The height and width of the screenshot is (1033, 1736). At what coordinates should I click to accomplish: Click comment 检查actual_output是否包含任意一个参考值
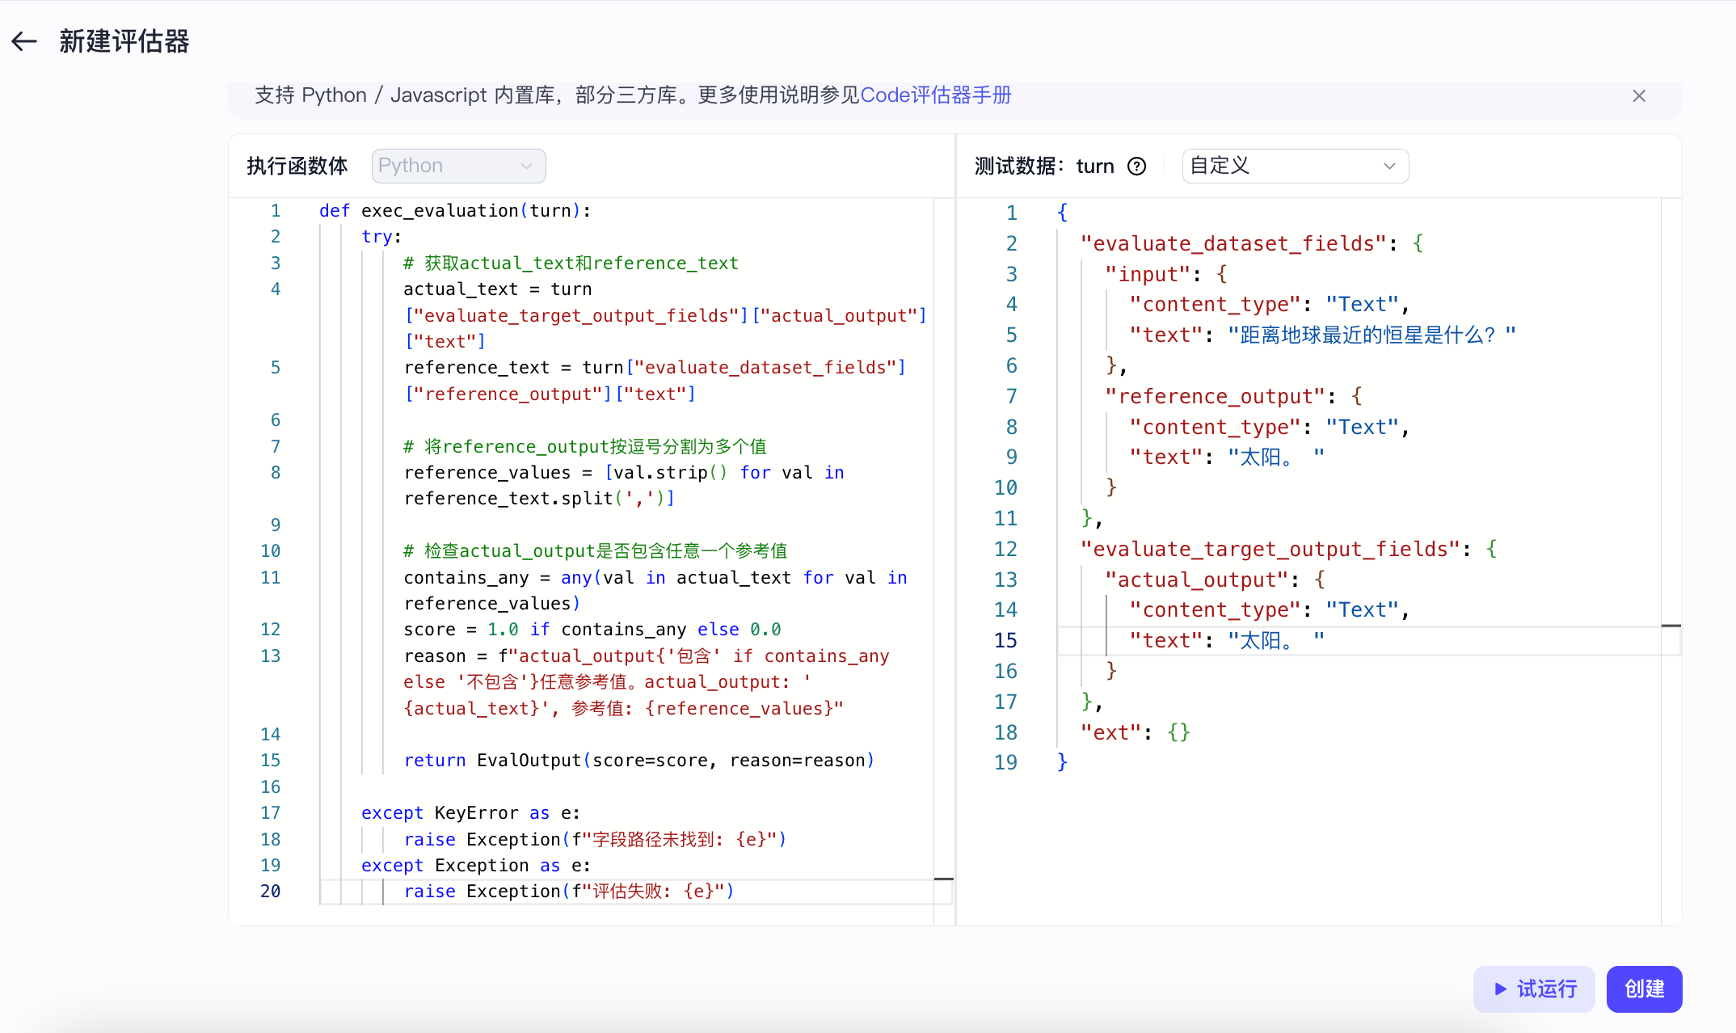tap(596, 551)
